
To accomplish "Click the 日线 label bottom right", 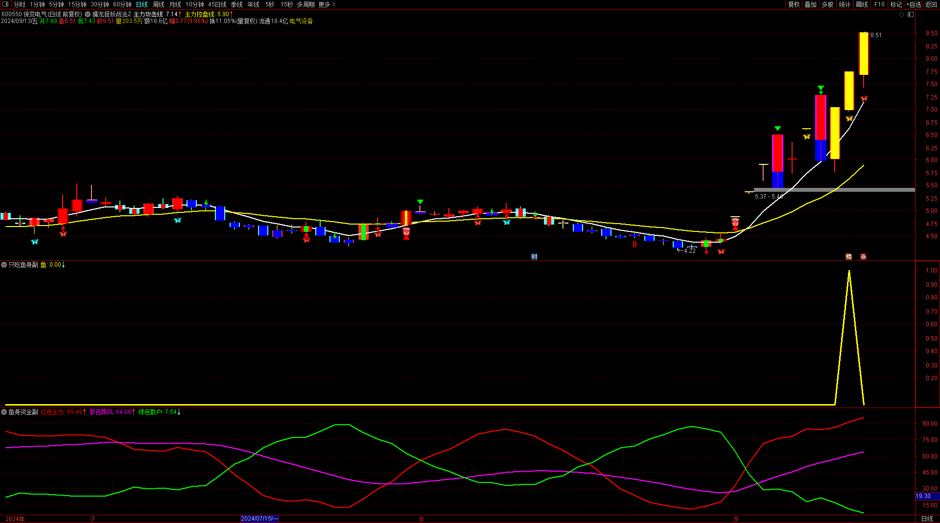I will pyautogui.click(x=927, y=519).
